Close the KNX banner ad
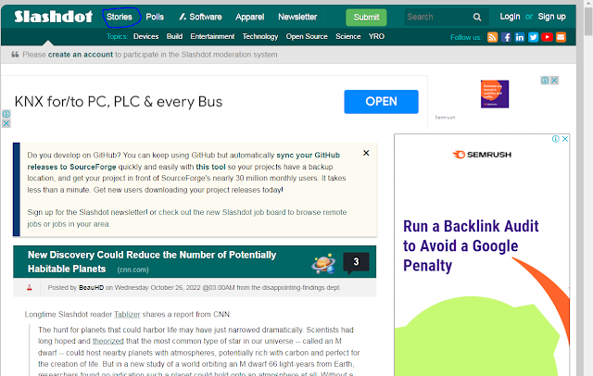Screen dimensions: 593x376 [x=6, y=123]
